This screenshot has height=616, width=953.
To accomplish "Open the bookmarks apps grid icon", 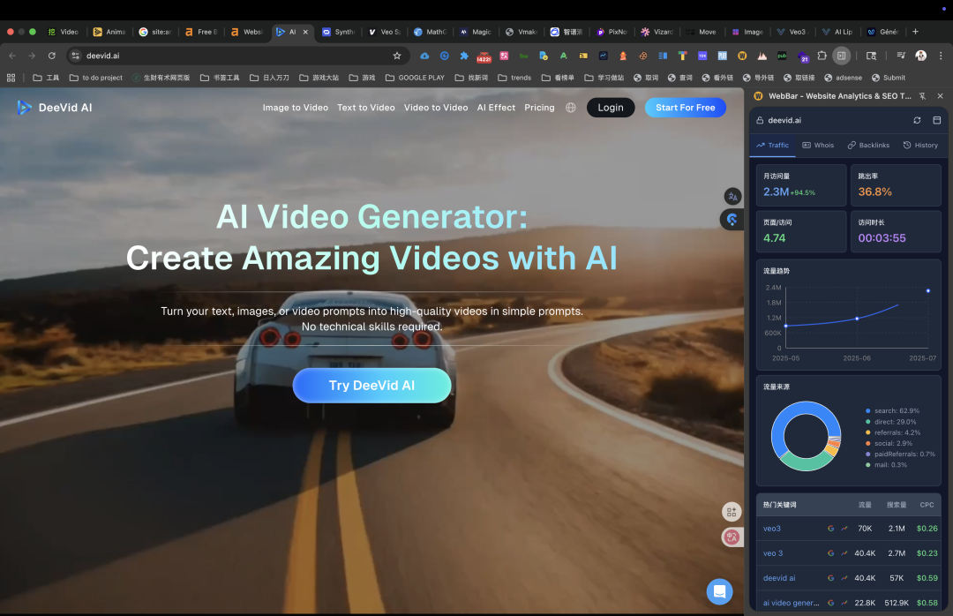I will [11, 78].
